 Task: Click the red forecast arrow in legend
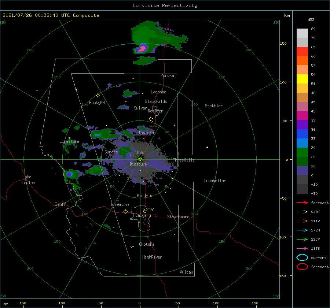pyautogui.click(x=302, y=203)
